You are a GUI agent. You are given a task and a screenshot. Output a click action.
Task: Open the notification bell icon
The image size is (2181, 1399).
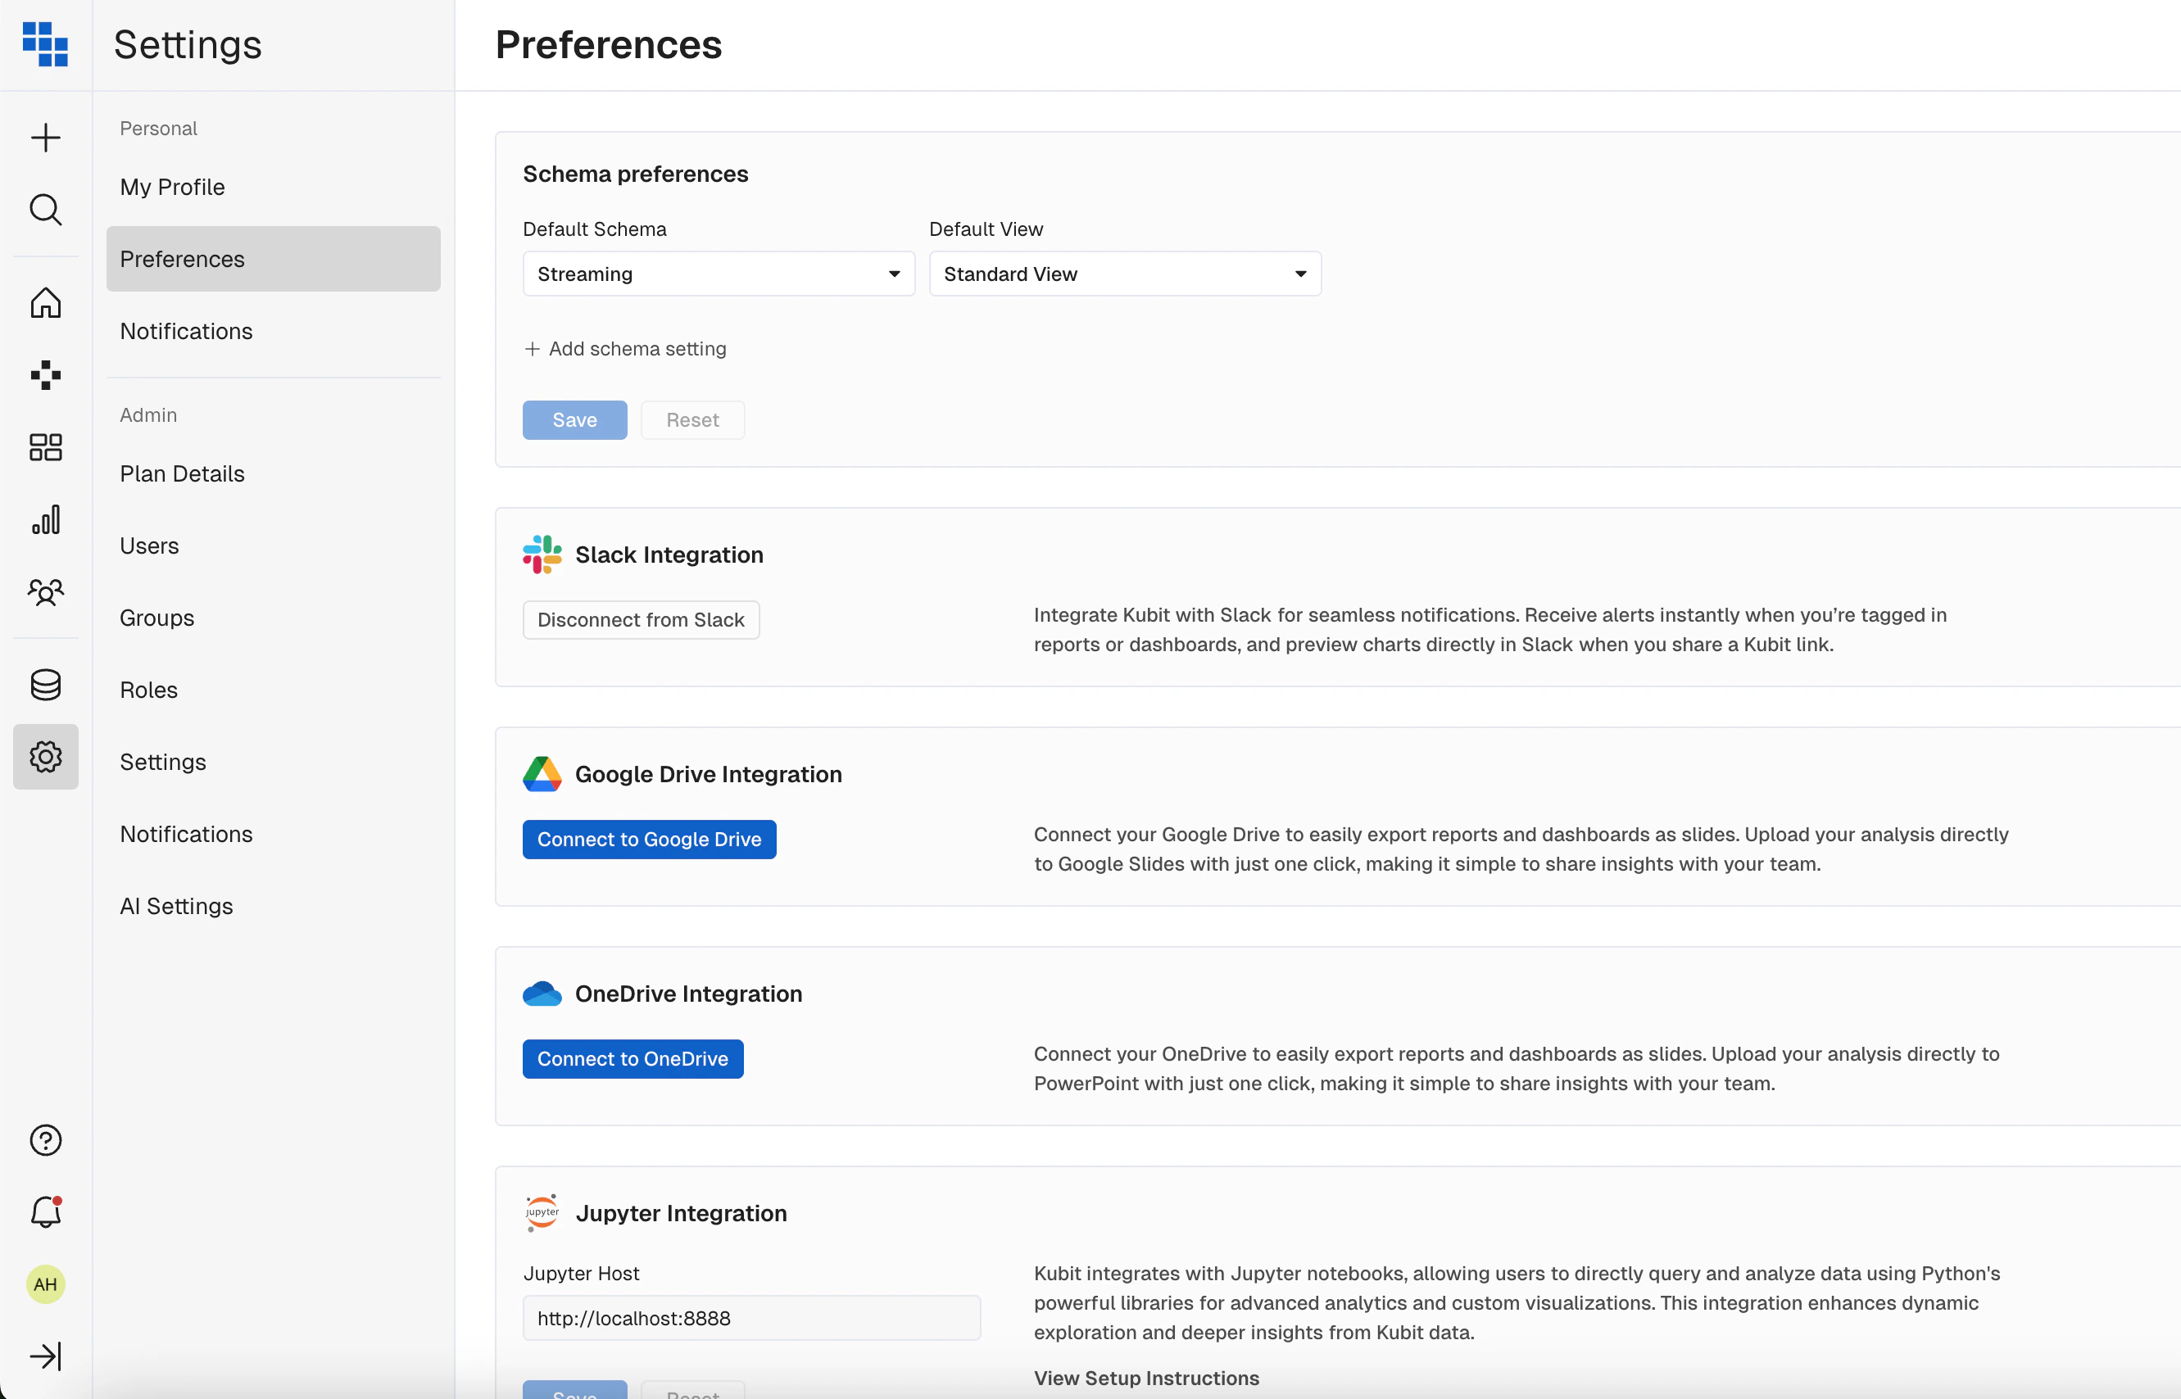click(45, 1212)
